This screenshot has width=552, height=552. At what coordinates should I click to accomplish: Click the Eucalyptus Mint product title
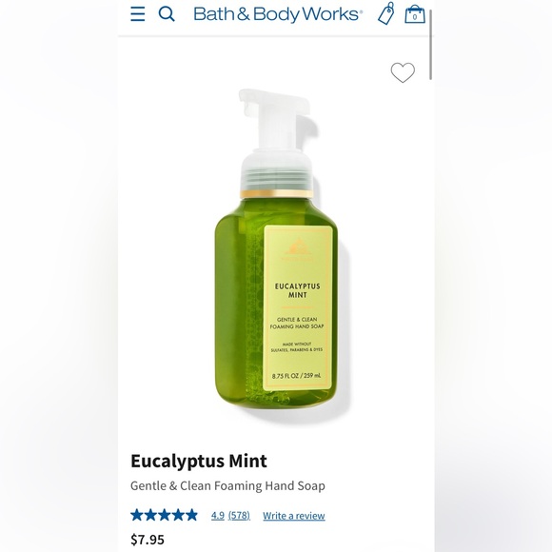click(x=199, y=461)
